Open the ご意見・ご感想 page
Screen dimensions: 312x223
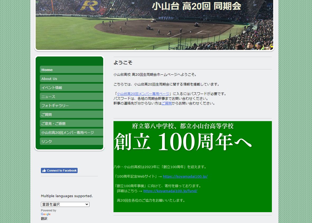tap(71, 124)
